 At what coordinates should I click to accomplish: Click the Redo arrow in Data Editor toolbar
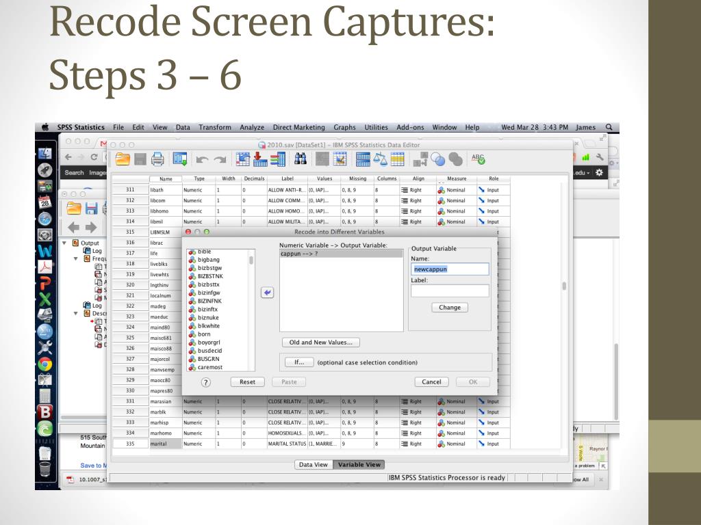click(x=220, y=159)
